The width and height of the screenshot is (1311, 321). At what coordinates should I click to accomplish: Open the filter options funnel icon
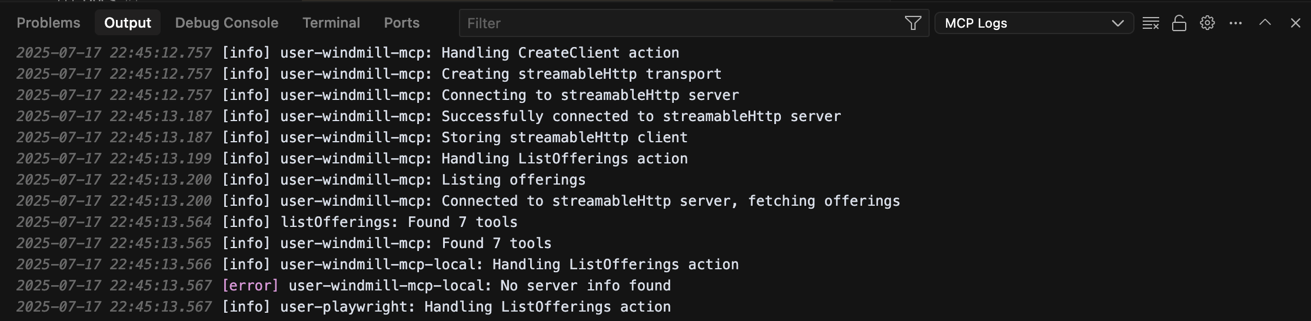click(x=913, y=23)
